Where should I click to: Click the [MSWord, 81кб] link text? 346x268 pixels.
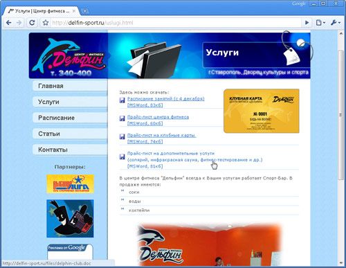point(145,166)
